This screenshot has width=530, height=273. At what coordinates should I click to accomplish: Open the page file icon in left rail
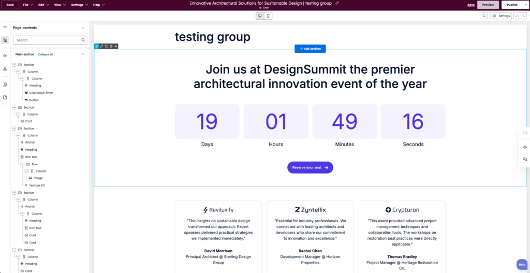point(5,97)
